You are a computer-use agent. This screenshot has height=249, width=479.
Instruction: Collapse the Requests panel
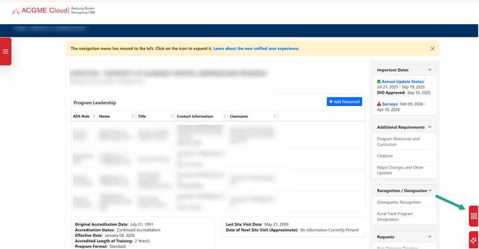tap(430, 236)
